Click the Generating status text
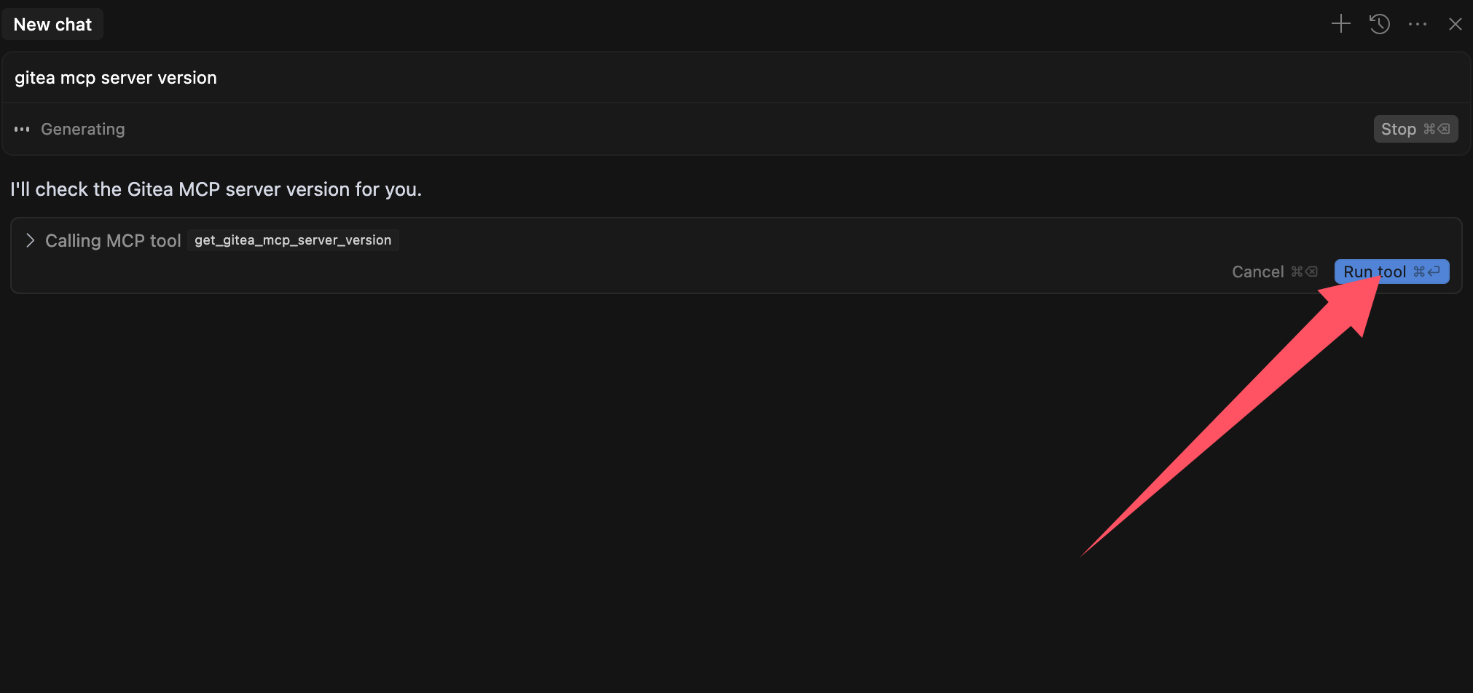Viewport: 1473px width, 693px height. coord(83,130)
